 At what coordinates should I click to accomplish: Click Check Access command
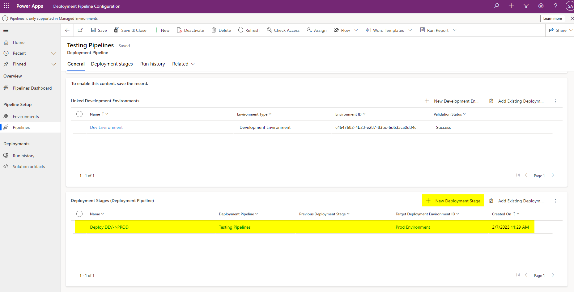click(x=283, y=30)
